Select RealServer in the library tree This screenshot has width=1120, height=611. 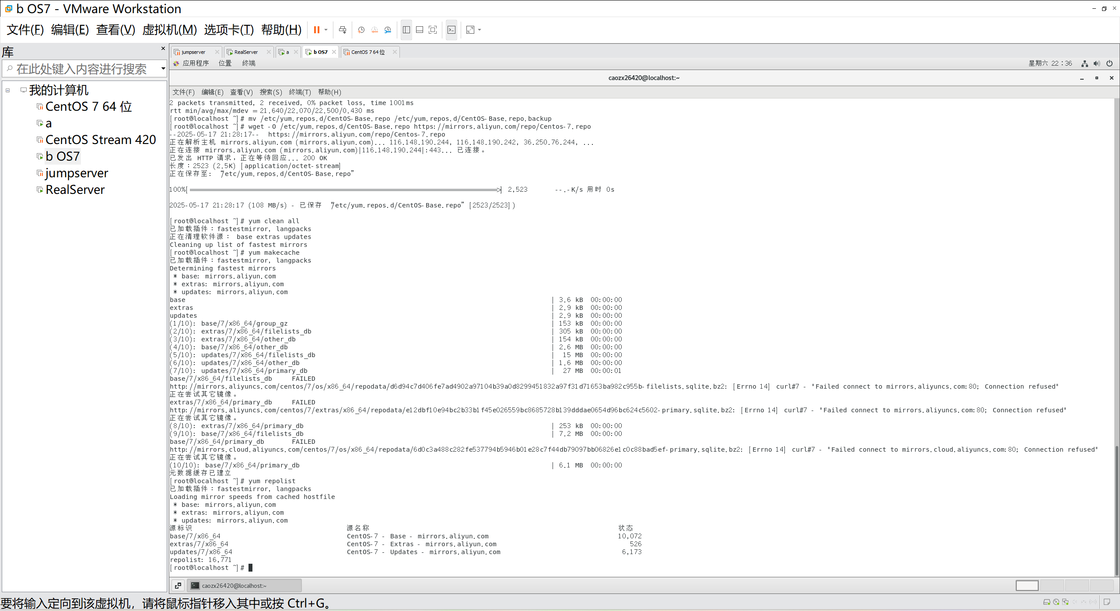[75, 190]
